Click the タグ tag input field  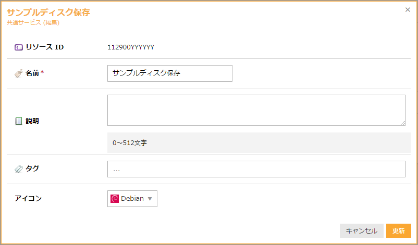256,169
